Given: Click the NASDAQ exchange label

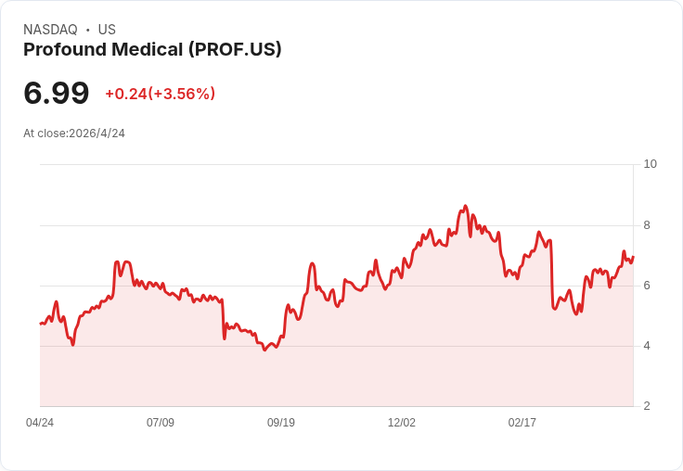Looking at the screenshot, I should (x=50, y=30).
